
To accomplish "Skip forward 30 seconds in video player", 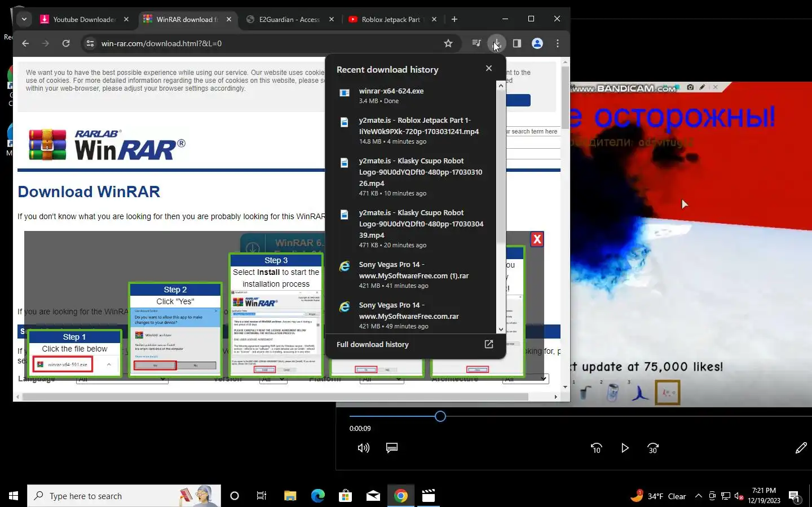I will 653,448.
